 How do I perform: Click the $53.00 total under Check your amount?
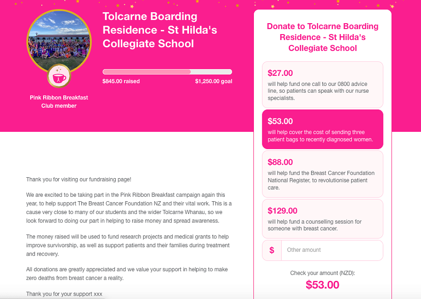point(322,285)
